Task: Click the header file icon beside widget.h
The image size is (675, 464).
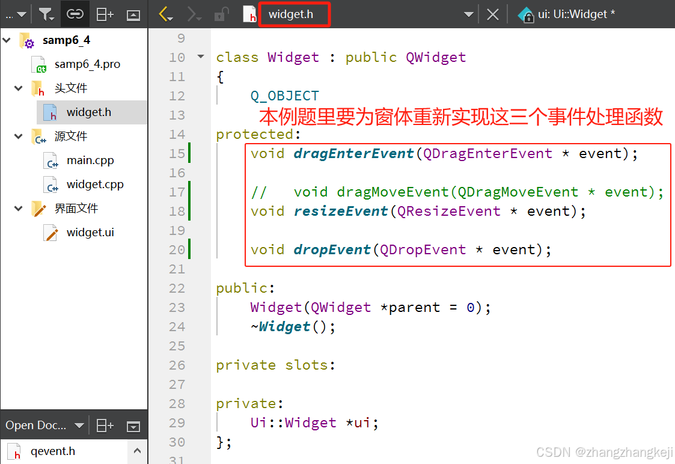Action: click(x=249, y=14)
